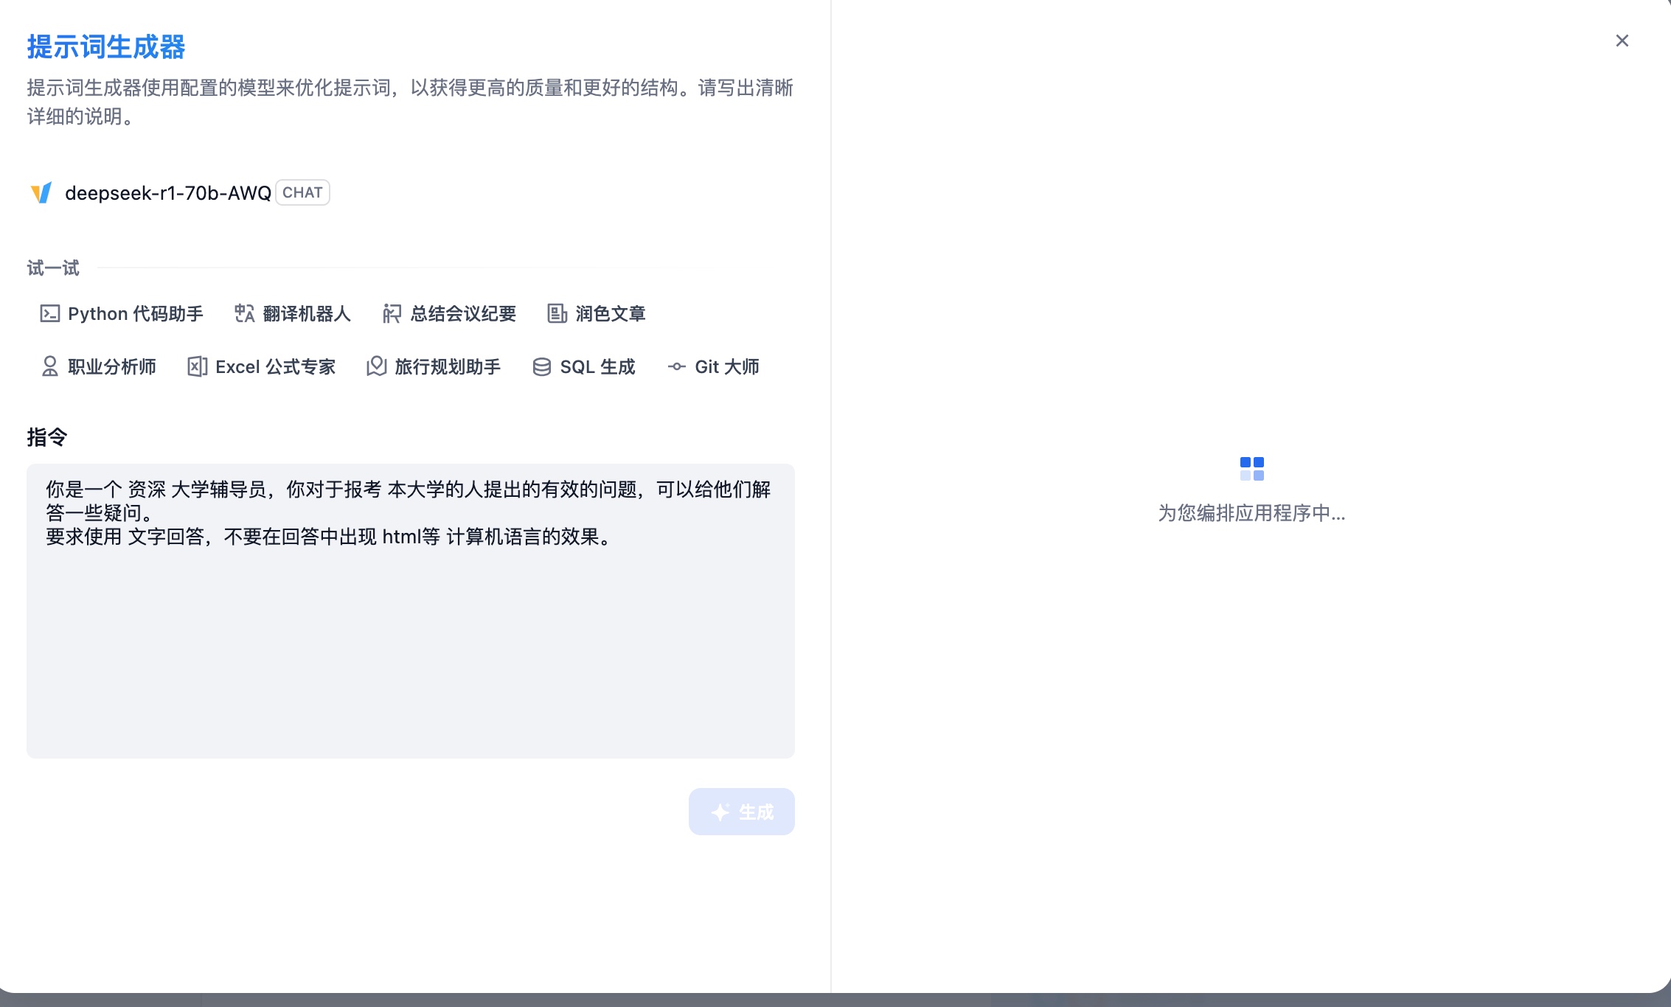Screen dimensions: 1671x1007
Task: Pick the 润色文章 template
Action: (x=597, y=314)
